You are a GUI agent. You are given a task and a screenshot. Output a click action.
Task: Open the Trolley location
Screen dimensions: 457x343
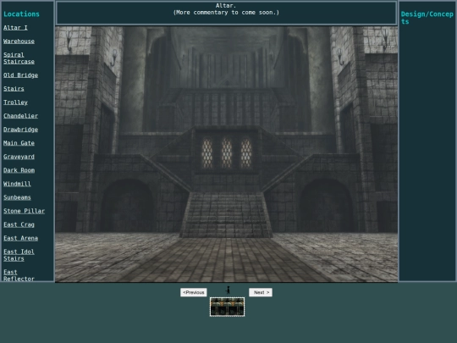tap(15, 102)
